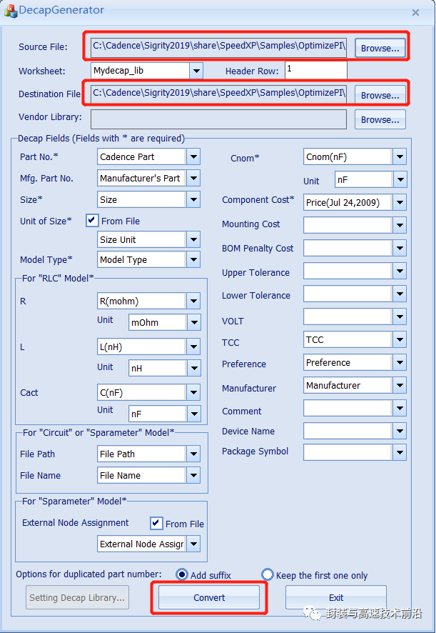Browse for the Vendor Library
436x633 pixels.
pos(380,119)
